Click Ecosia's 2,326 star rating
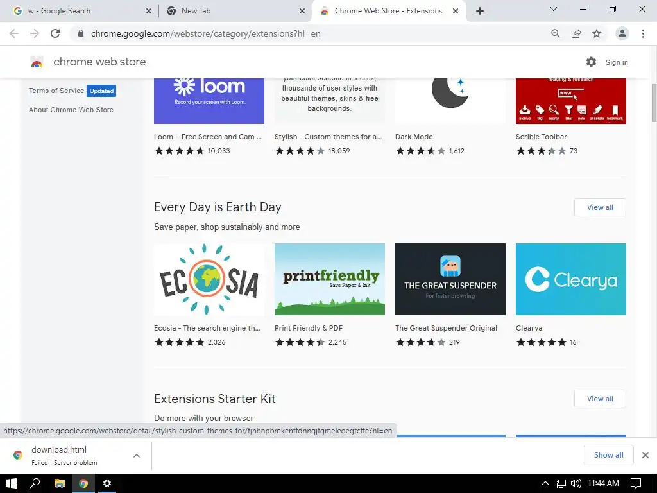Screen dimensions: 657x493 (x=190, y=342)
